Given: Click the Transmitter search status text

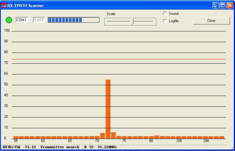Looking at the screenshot, I should coord(60,147).
